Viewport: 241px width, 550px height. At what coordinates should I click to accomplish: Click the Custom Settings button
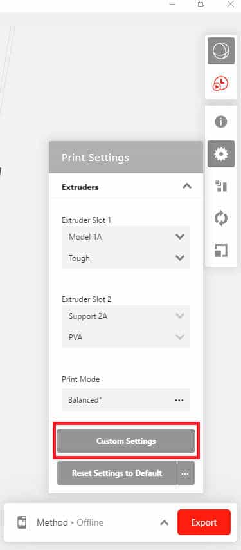point(126,441)
